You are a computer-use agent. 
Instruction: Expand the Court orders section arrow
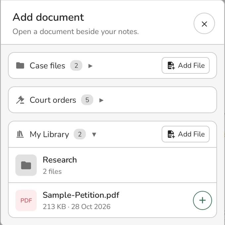101,100
